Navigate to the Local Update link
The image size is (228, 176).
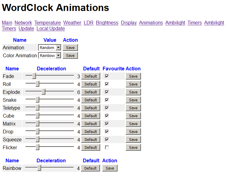pos(51,29)
